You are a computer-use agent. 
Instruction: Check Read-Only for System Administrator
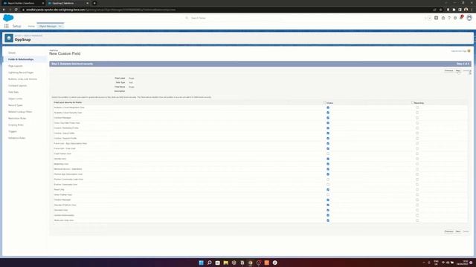tap(417, 215)
